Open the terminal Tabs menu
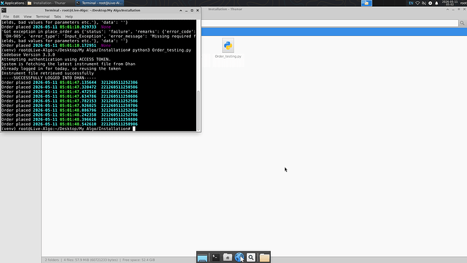 point(57,17)
